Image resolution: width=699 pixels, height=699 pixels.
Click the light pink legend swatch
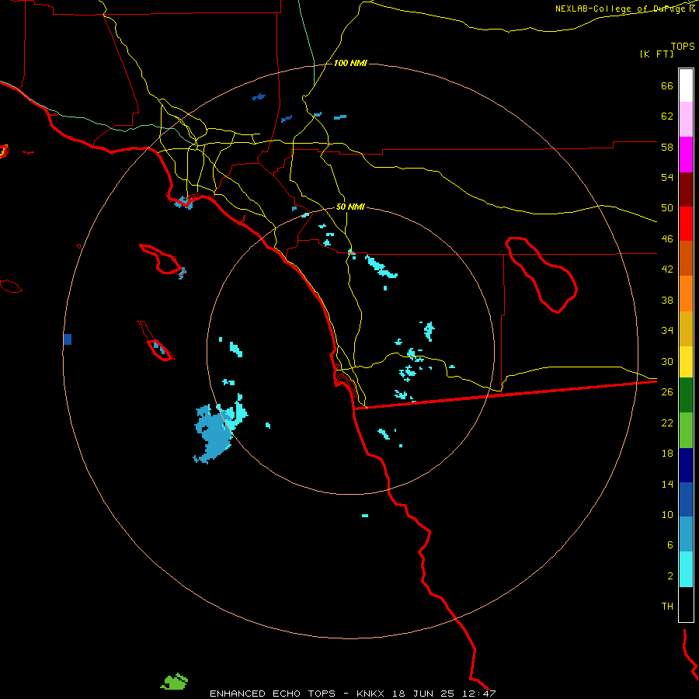[x=686, y=119]
